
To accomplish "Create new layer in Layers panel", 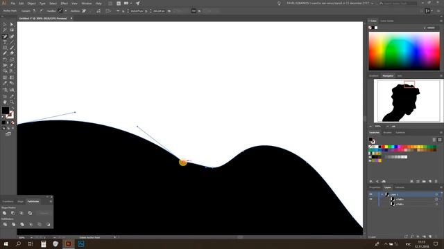I will click(x=430, y=237).
